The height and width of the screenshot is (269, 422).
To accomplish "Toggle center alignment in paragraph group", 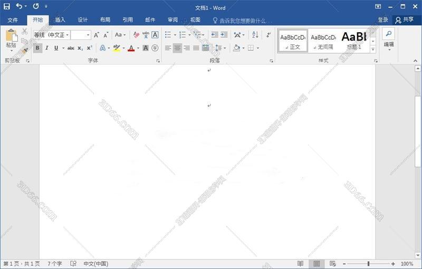I will point(177,48).
